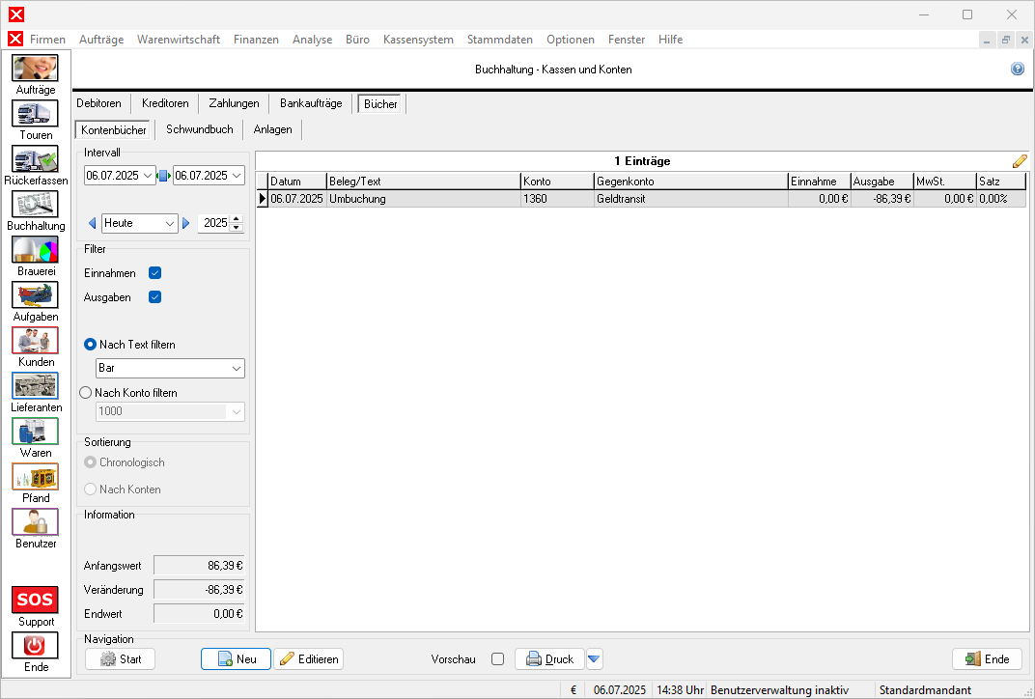
Task: Open the Touren truck icon in sidebar
Action: (35, 114)
